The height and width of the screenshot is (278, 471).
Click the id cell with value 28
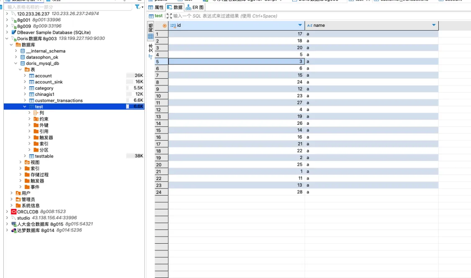[237, 192]
